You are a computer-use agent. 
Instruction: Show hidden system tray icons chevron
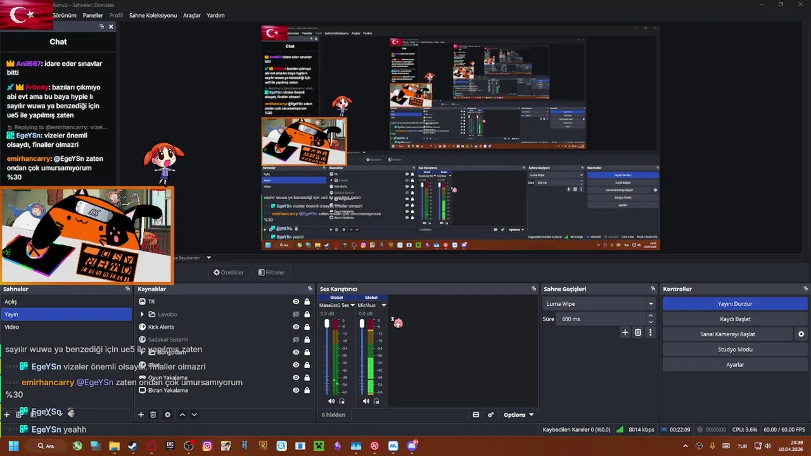coord(685,446)
